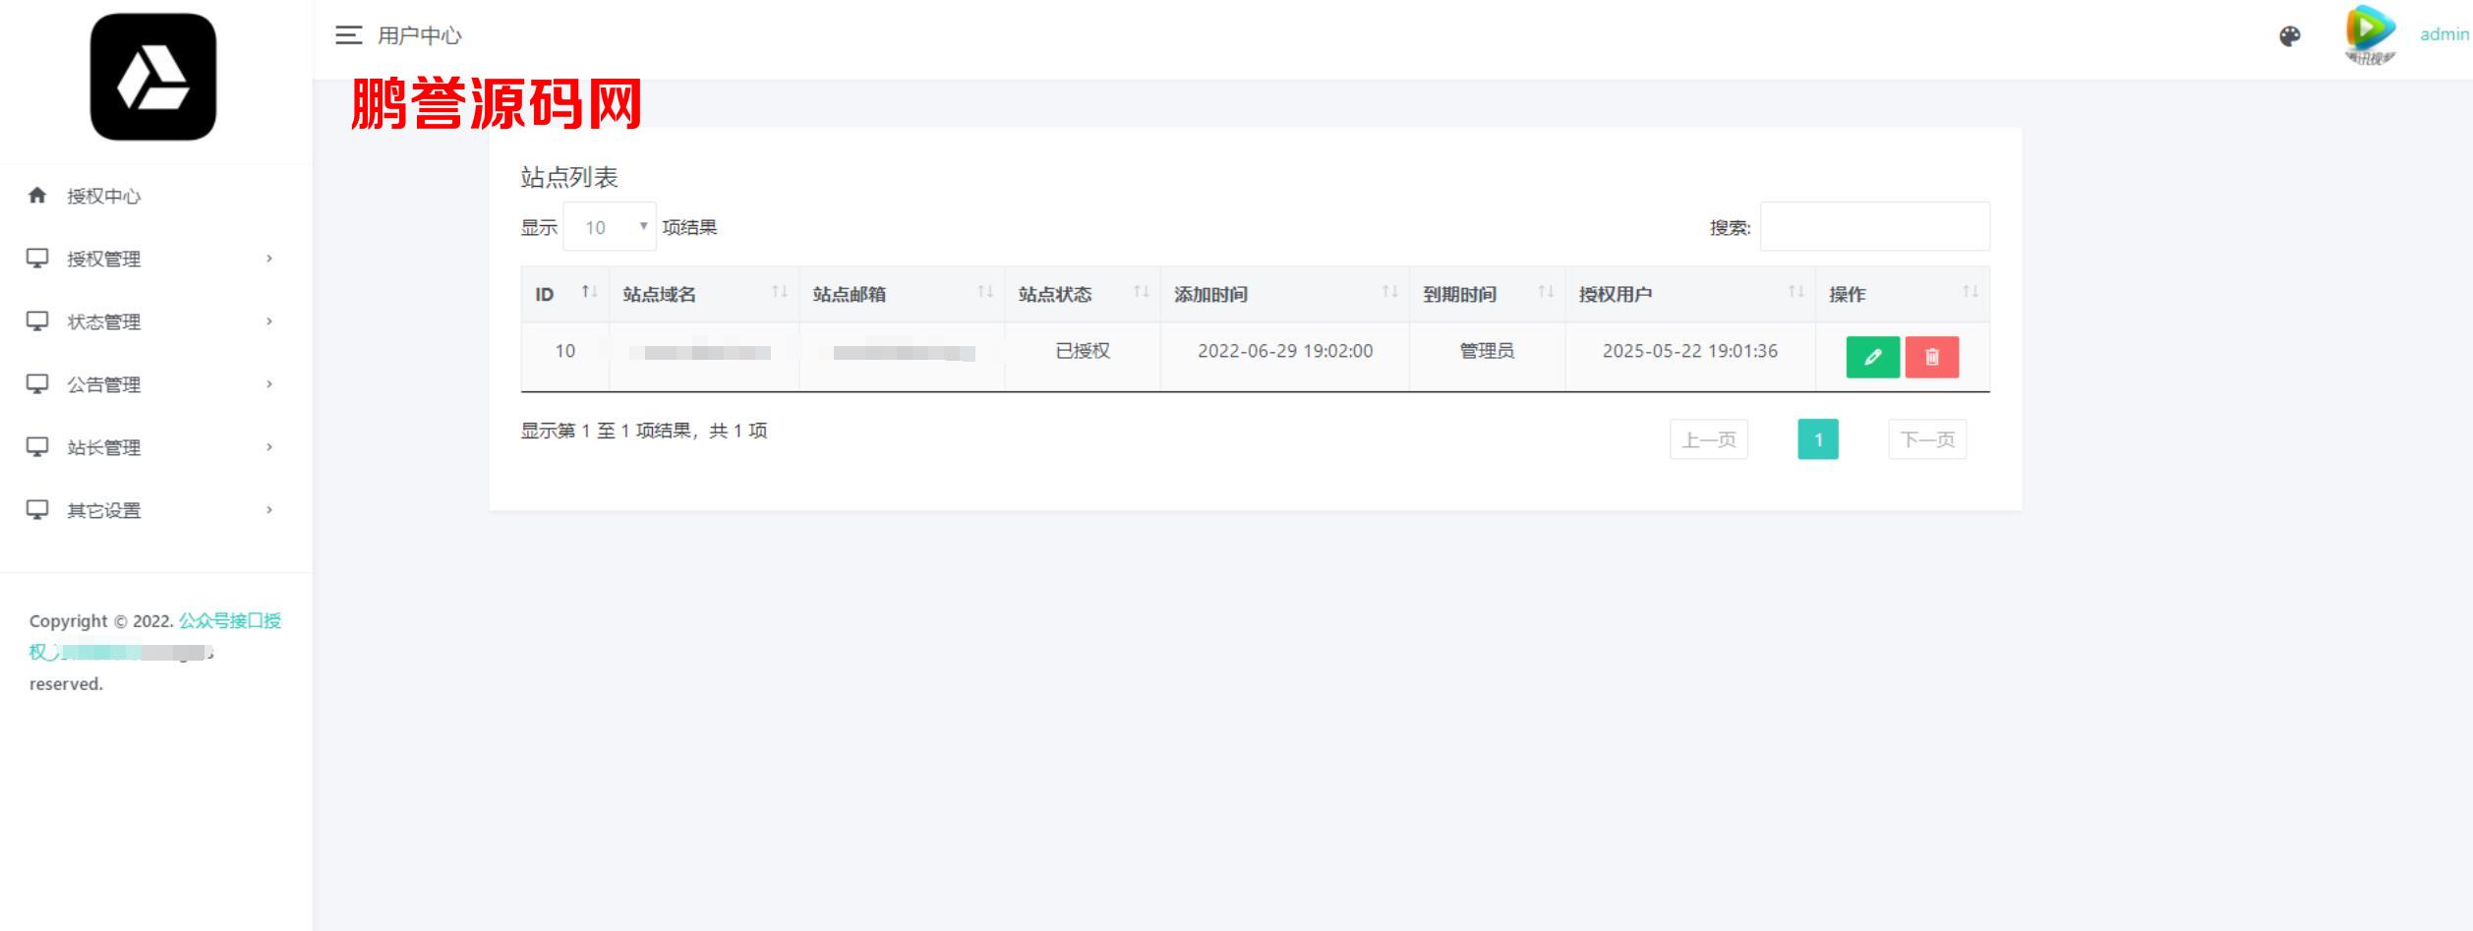Click monitor icon beside 站长管理
The image size is (2473, 931).
point(37,447)
